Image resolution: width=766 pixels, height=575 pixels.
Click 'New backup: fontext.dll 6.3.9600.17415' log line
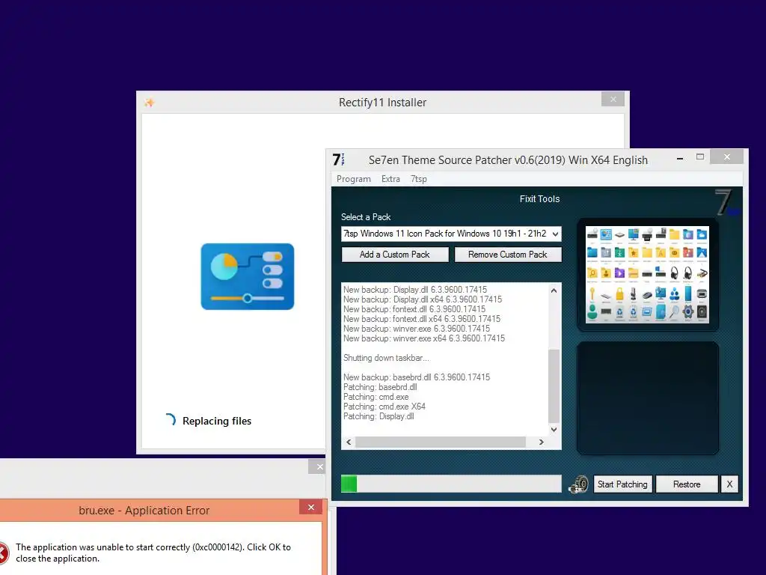[414, 309]
